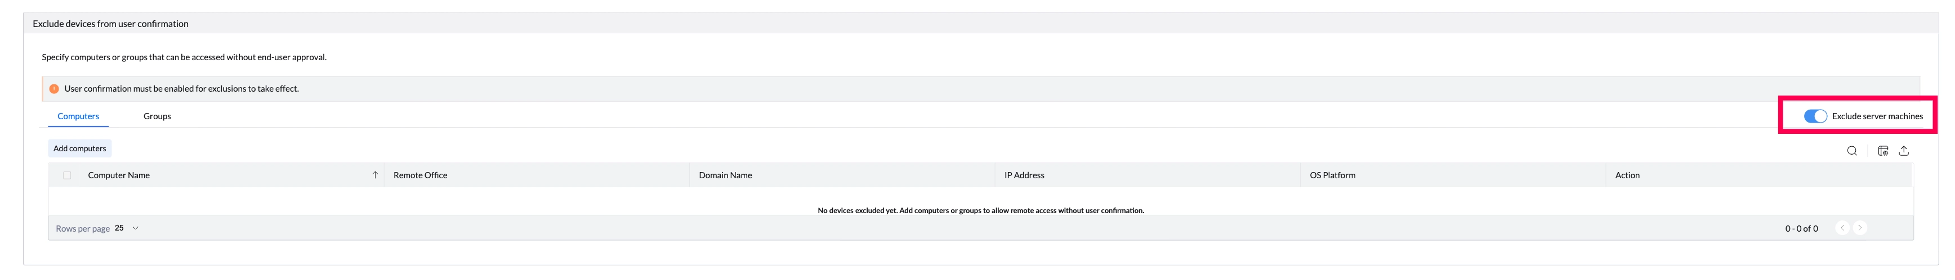Click the 0 - 0 of 0 pagination text

tap(1801, 228)
